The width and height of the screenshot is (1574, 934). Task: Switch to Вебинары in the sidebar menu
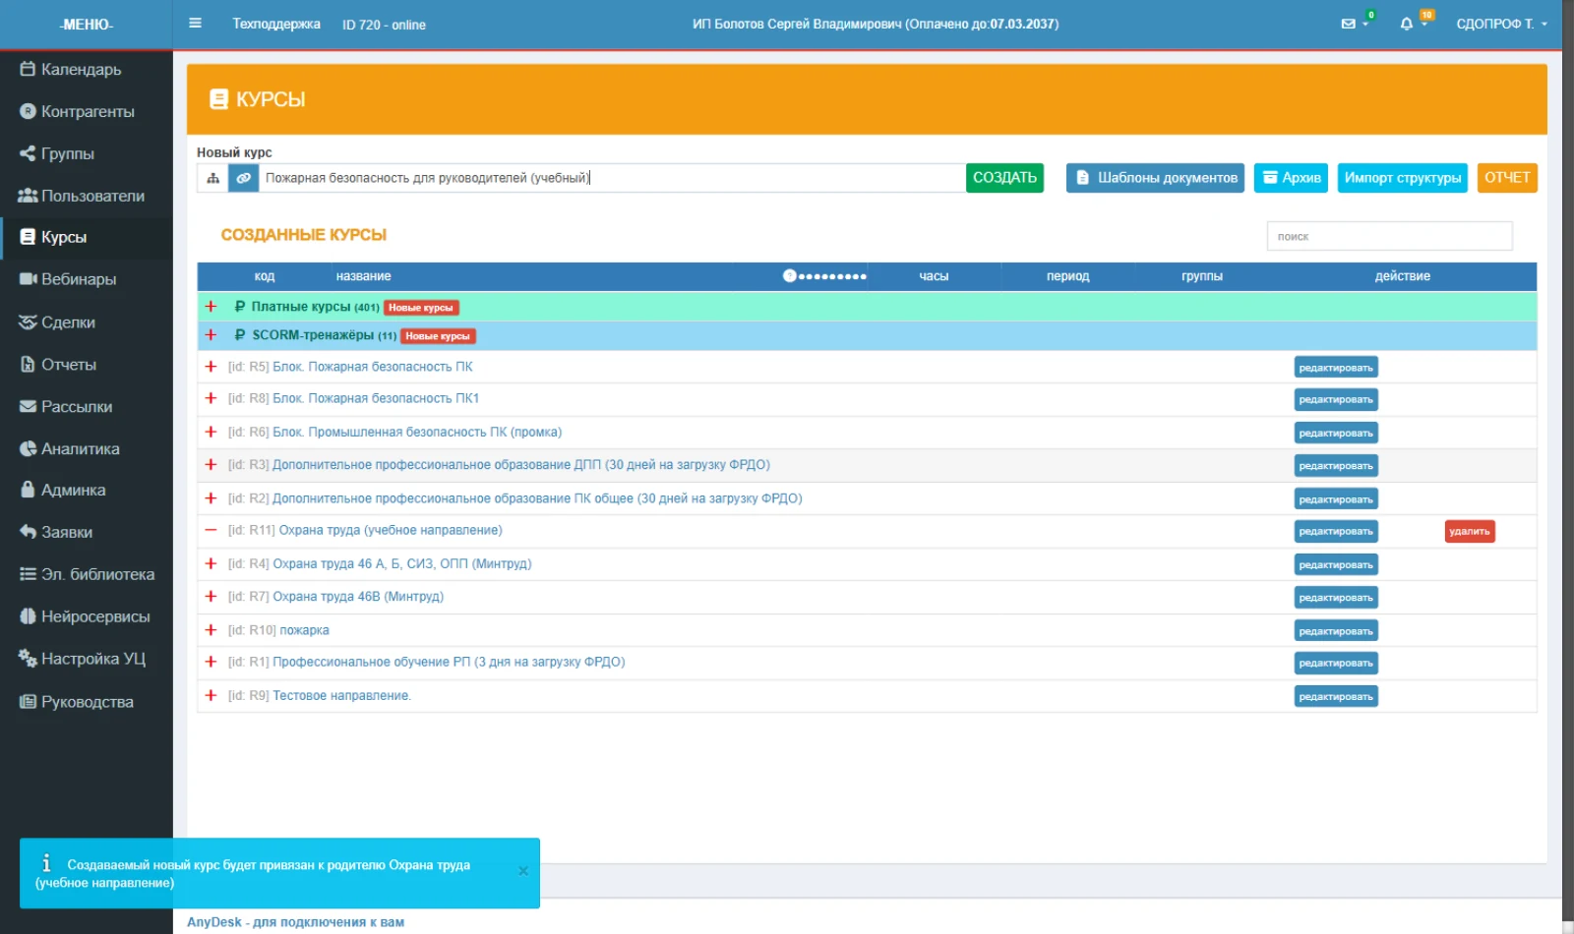coord(68,280)
